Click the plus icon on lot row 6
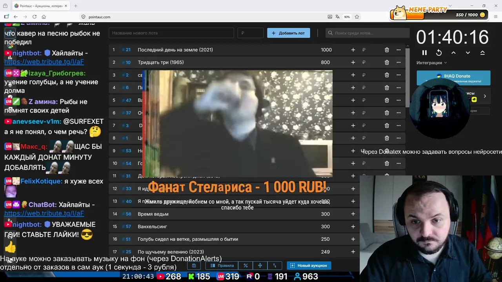This screenshot has height=282, width=502. pos(353,113)
